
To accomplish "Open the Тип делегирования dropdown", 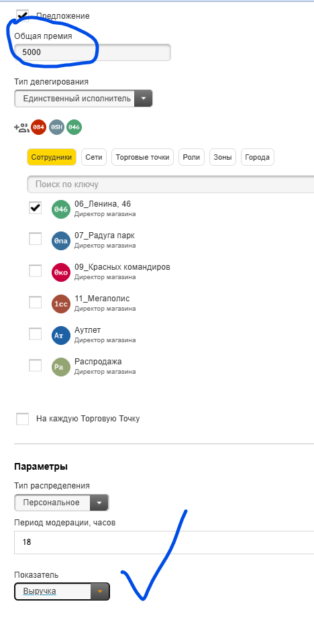I will (83, 99).
